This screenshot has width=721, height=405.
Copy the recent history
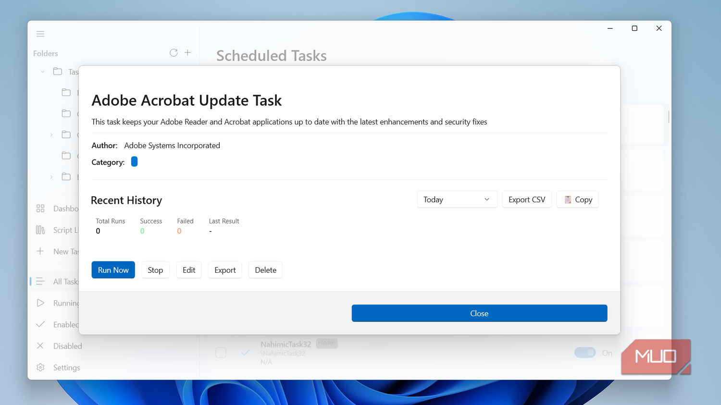click(578, 199)
